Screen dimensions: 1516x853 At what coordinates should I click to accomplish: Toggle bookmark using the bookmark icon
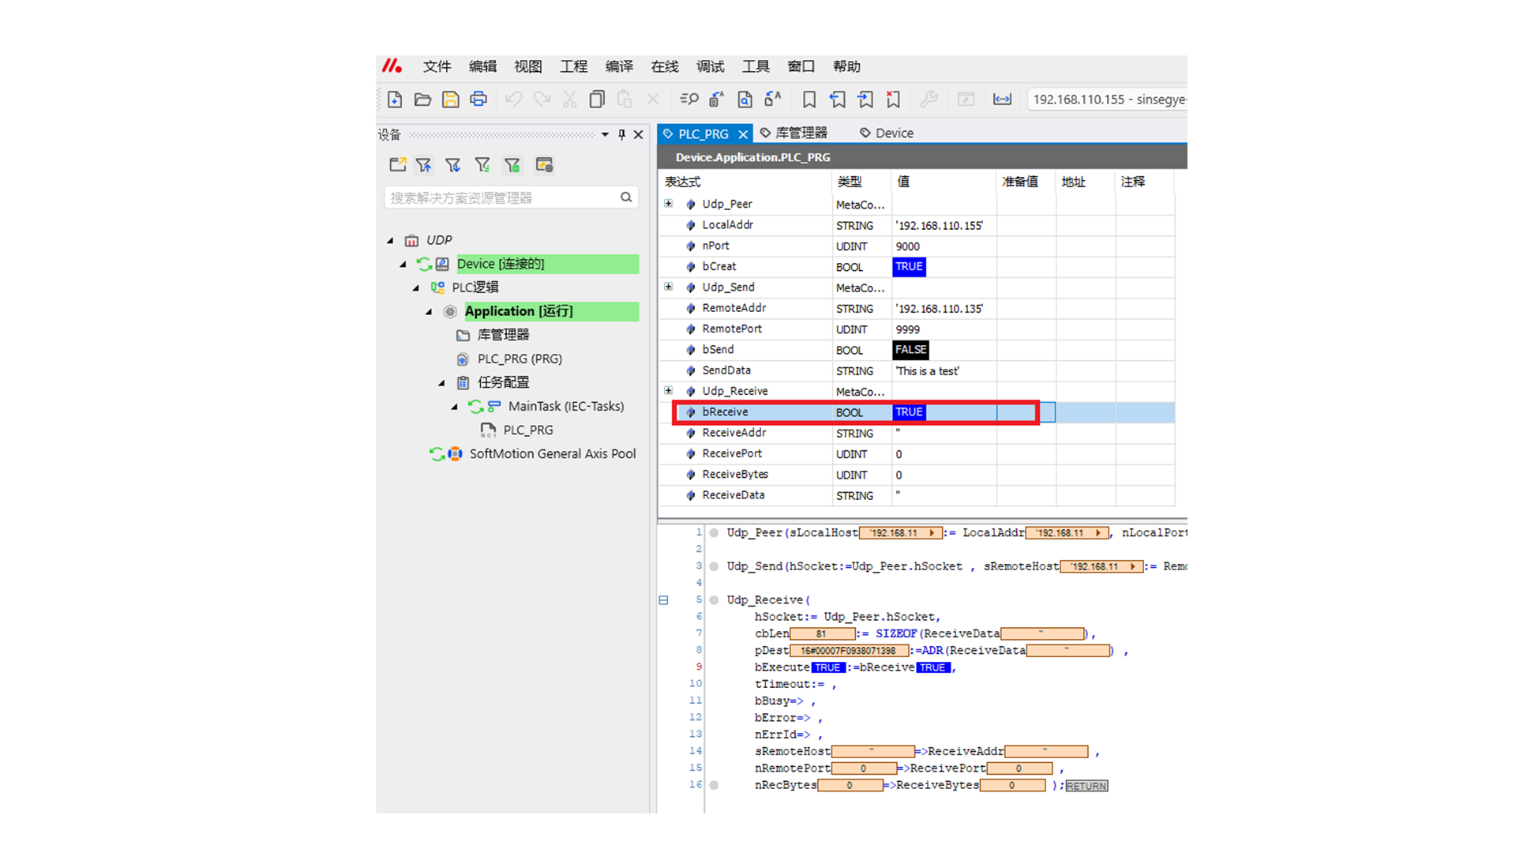click(x=809, y=100)
